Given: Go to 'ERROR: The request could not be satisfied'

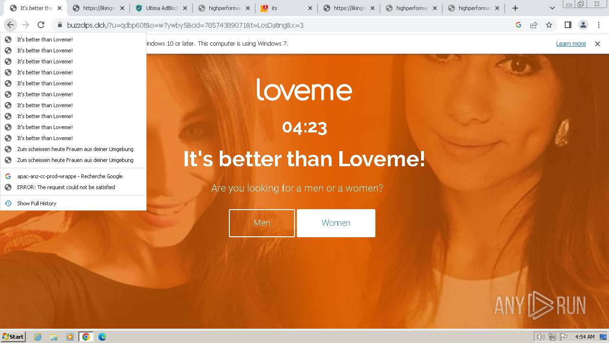Looking at the screenshot, I should [73, 187].
